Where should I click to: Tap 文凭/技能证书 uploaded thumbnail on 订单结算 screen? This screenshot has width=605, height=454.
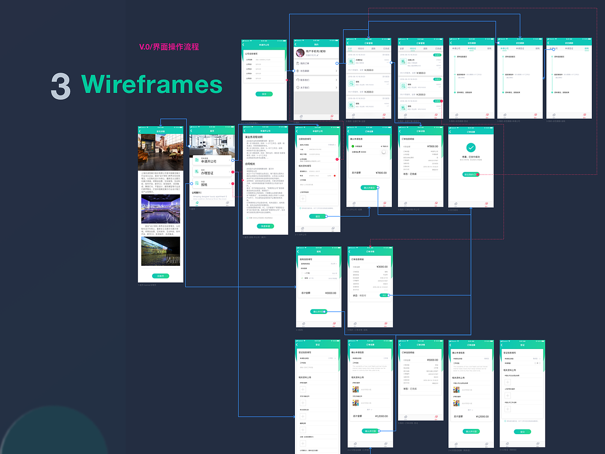355,403
